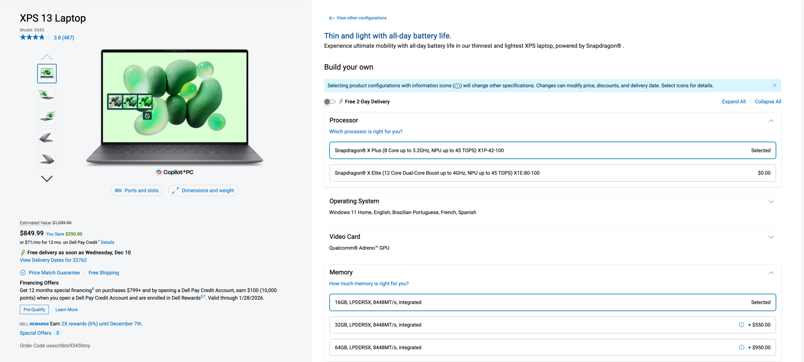This screenshot has height=362, width=804.
Task: Select 16GB LPDDR5X memory option
Action: [x=552, y=303]
